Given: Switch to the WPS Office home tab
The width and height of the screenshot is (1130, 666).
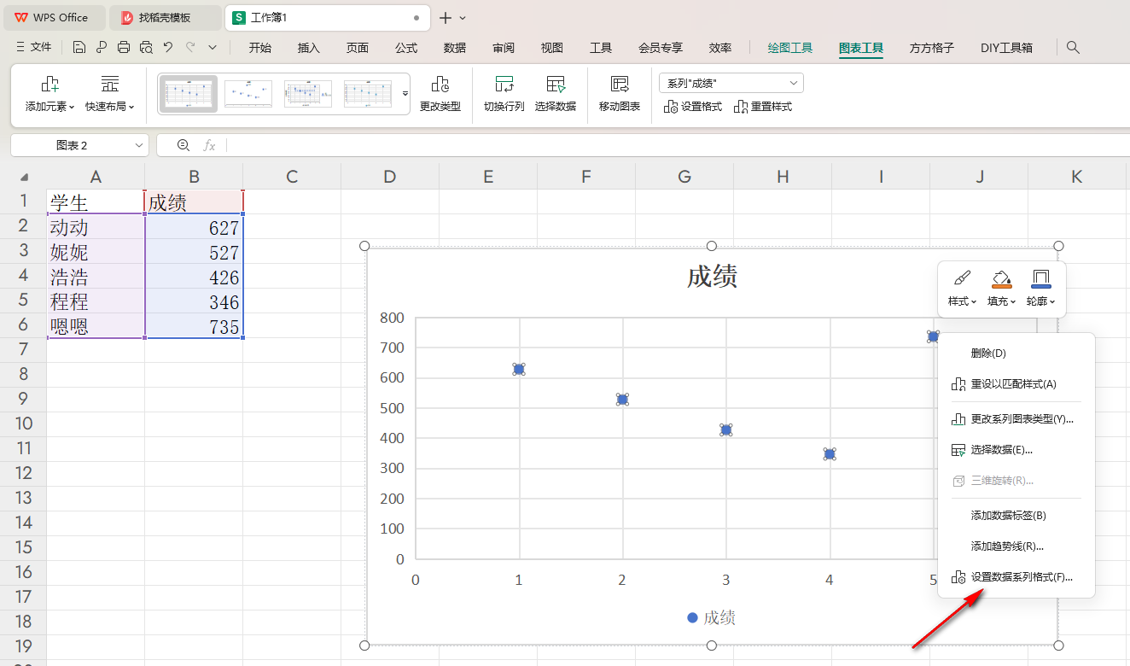Looking at the screenshot, I should point(55,17).
